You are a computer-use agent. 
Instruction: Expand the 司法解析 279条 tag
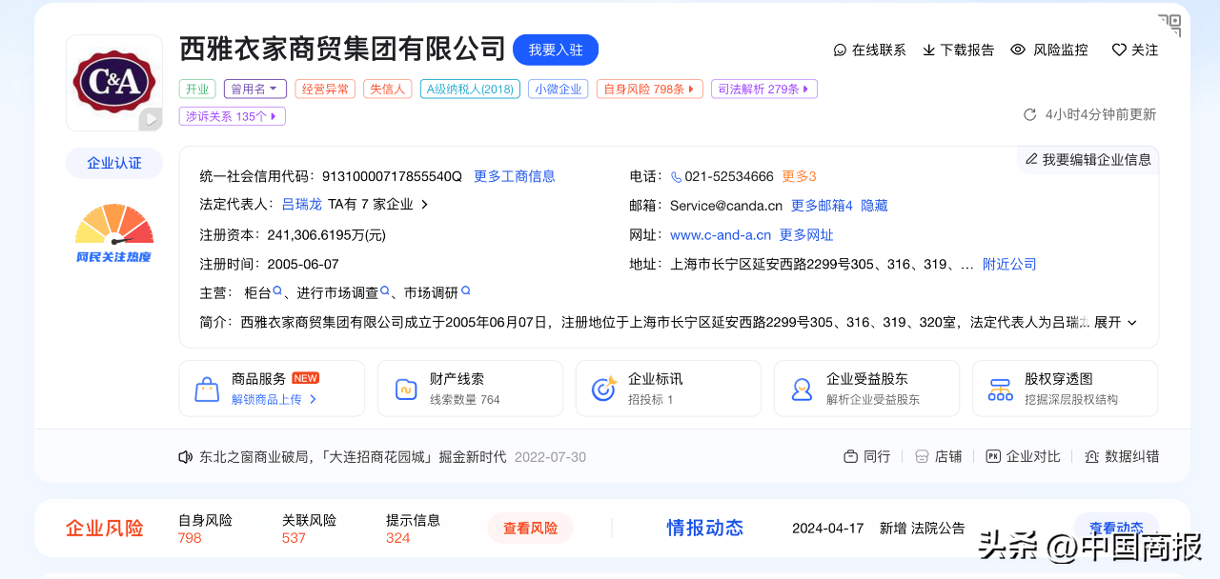point(764,90)
